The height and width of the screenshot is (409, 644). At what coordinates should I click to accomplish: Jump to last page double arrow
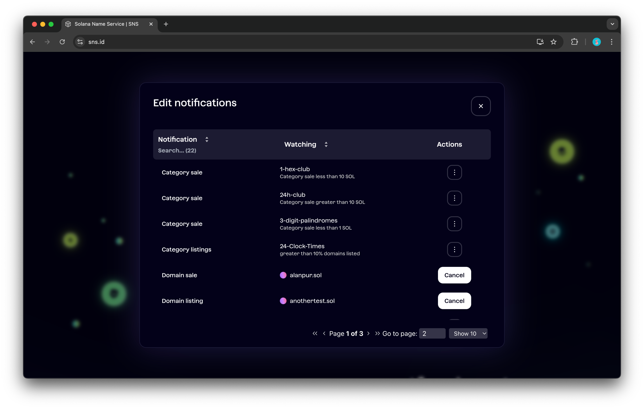tap(377, 333)
